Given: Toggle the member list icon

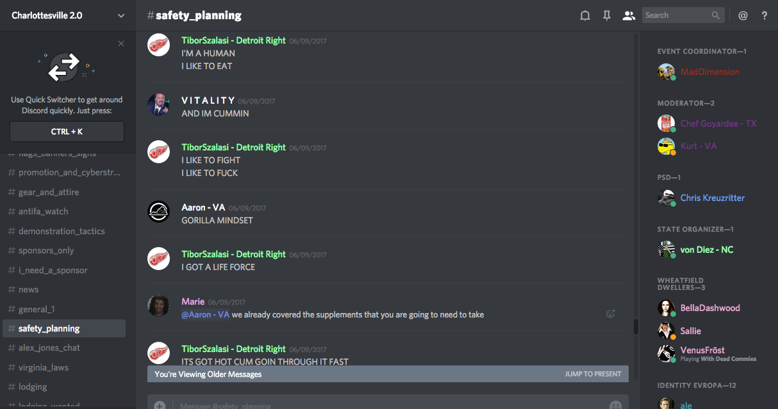Looking at the screenshot, I should point(629,15).
